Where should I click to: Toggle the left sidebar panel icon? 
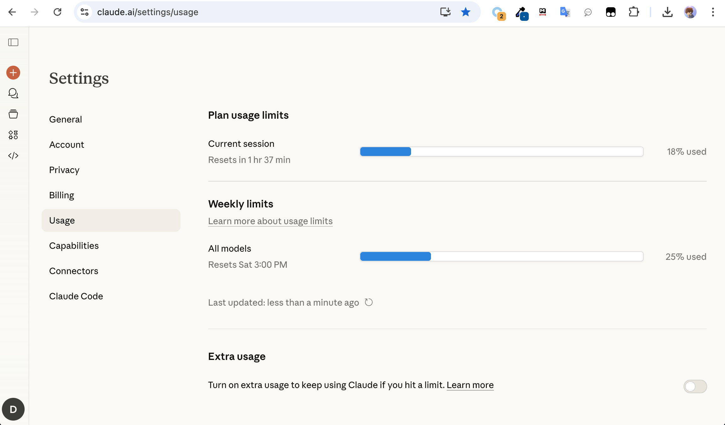(13, 42)
